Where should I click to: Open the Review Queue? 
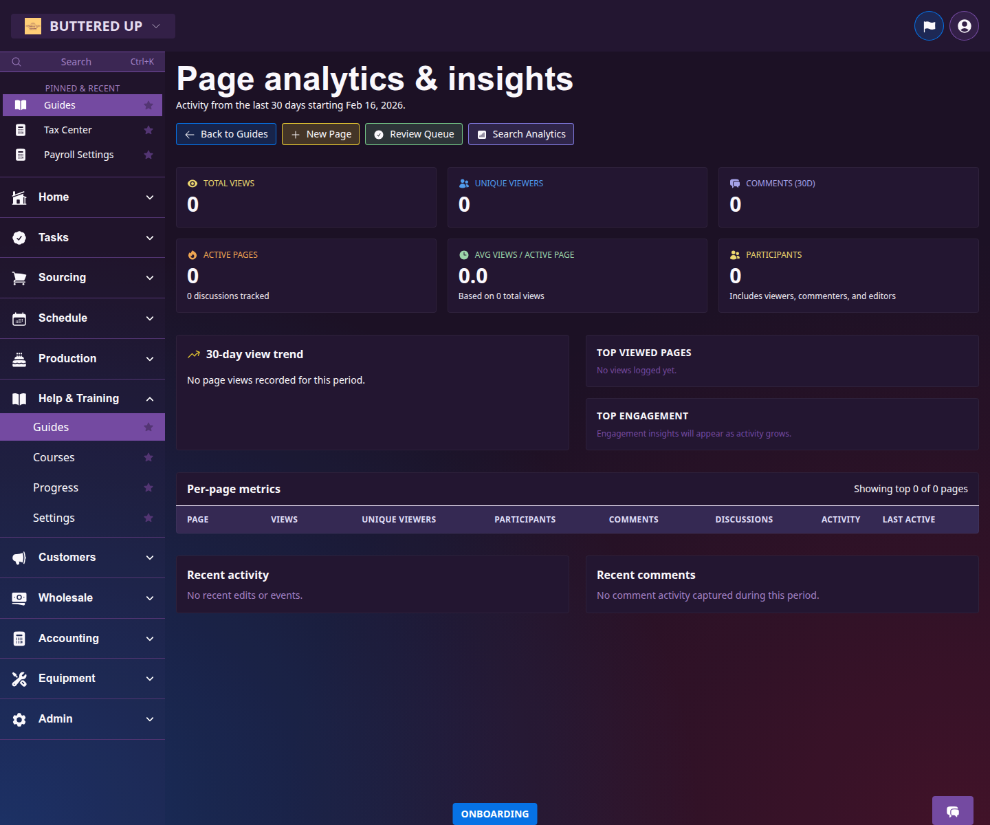click(413, 134)
